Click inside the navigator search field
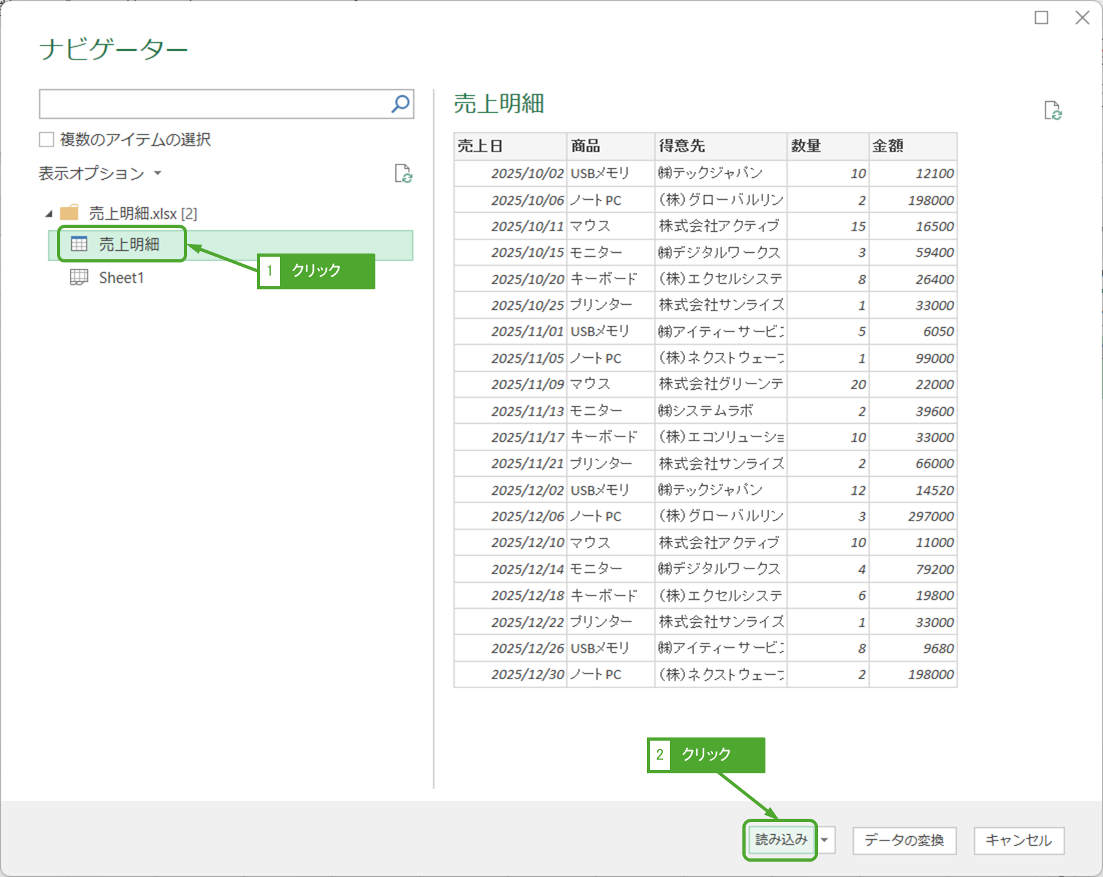 pos(215,104)
